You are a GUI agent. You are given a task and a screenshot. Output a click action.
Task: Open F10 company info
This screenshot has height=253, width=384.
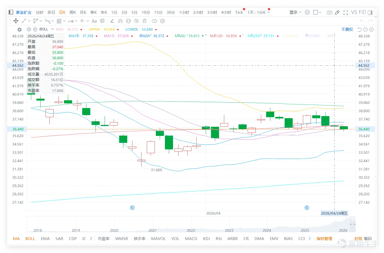362,12
